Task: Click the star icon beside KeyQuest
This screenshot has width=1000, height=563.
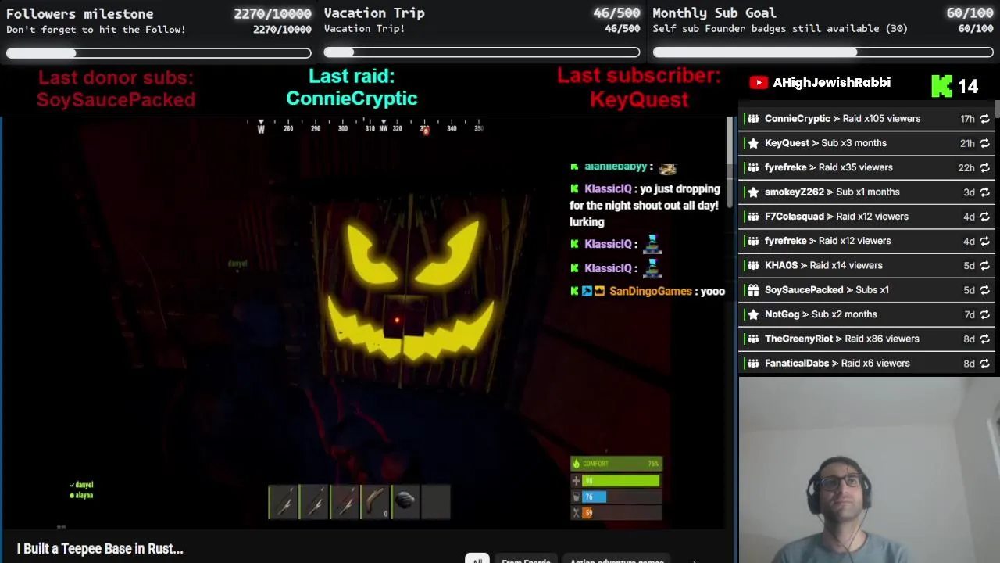Action: [x=753, y=143]
